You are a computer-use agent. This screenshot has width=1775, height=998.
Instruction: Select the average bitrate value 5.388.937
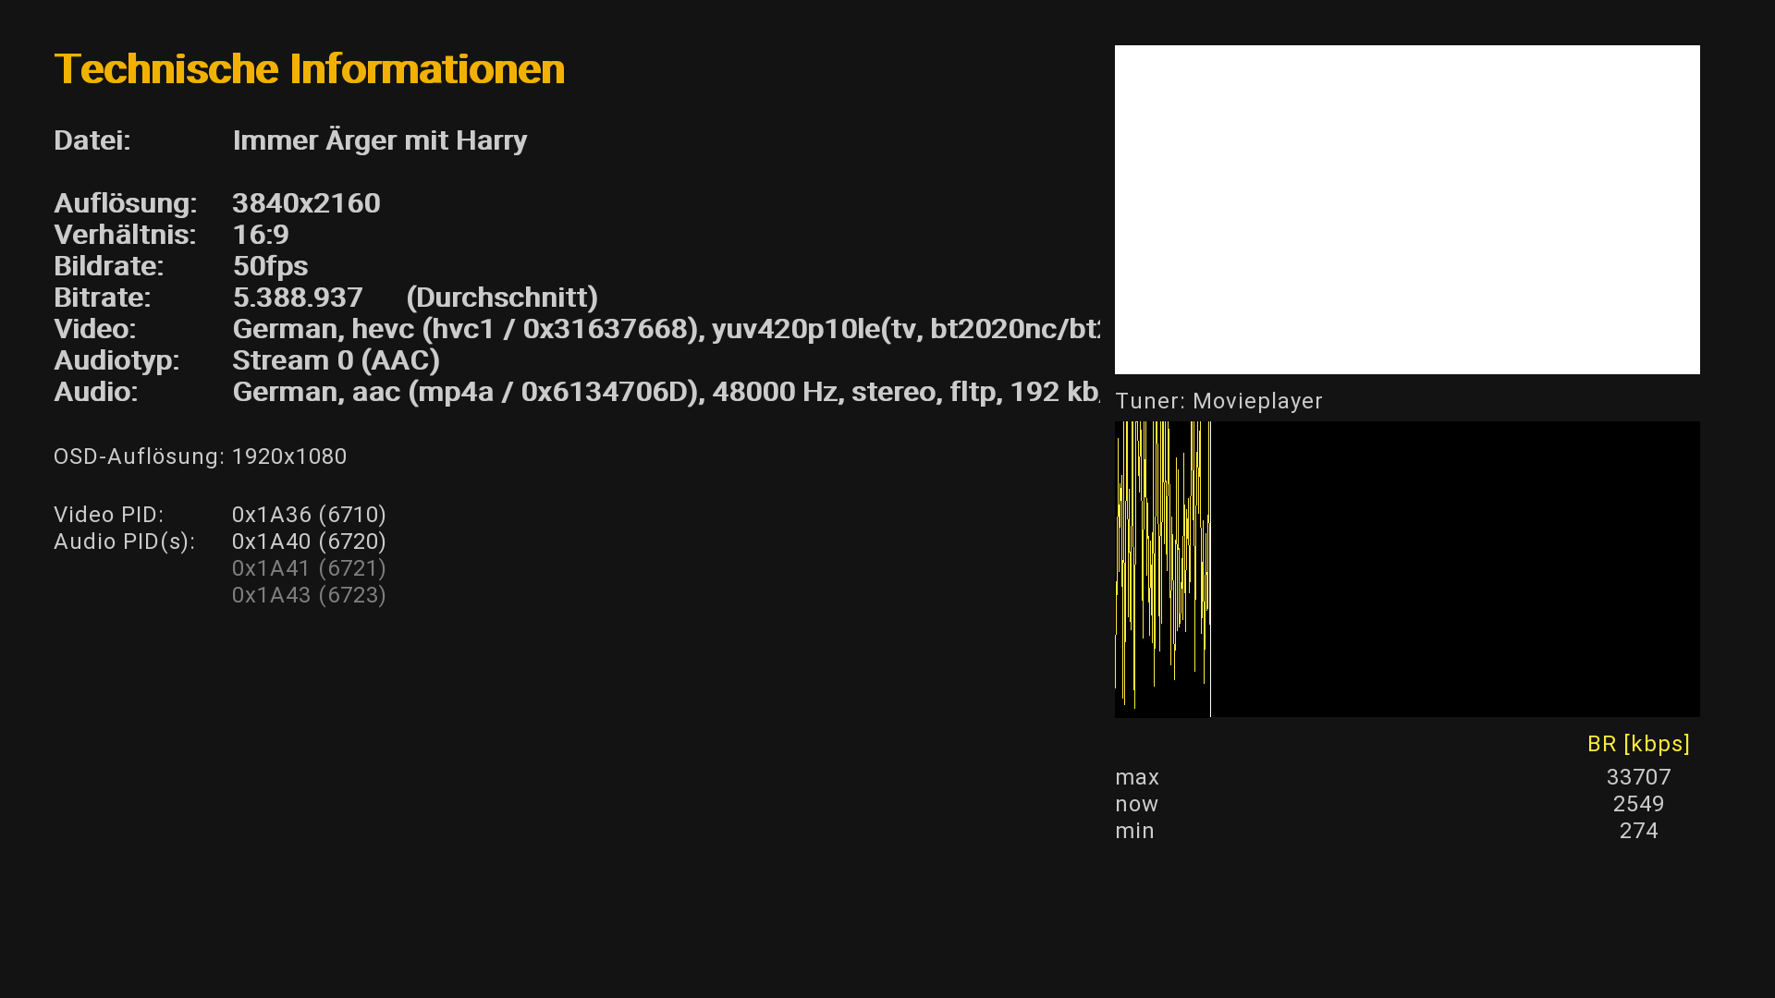297,298
